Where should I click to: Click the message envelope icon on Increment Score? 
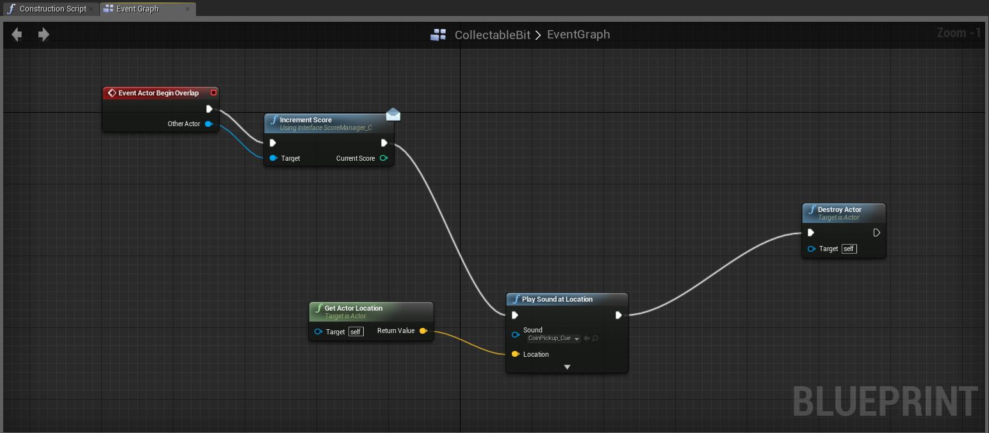point(393,115)
